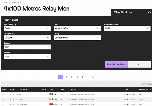Click the CHN nation code
The width and height of the screenshot is (152, 106).
click(55, 104)
